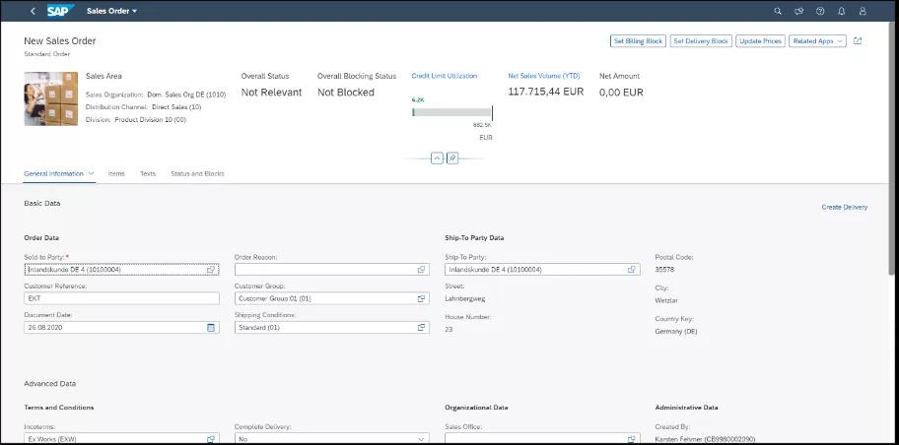Open value help for Ship-To Party

pyautogui.click(x=632, y=269)
